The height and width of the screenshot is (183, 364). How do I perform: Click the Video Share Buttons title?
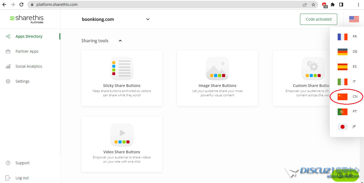coord(122,152)
